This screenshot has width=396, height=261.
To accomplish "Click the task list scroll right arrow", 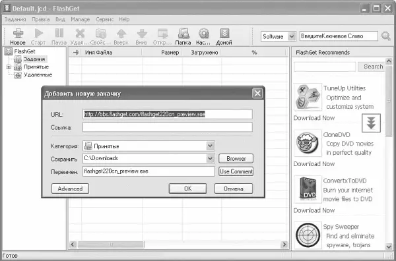I will [x=284, y=245].
